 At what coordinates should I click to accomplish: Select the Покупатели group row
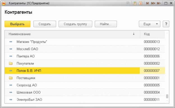tap(85, 63)
